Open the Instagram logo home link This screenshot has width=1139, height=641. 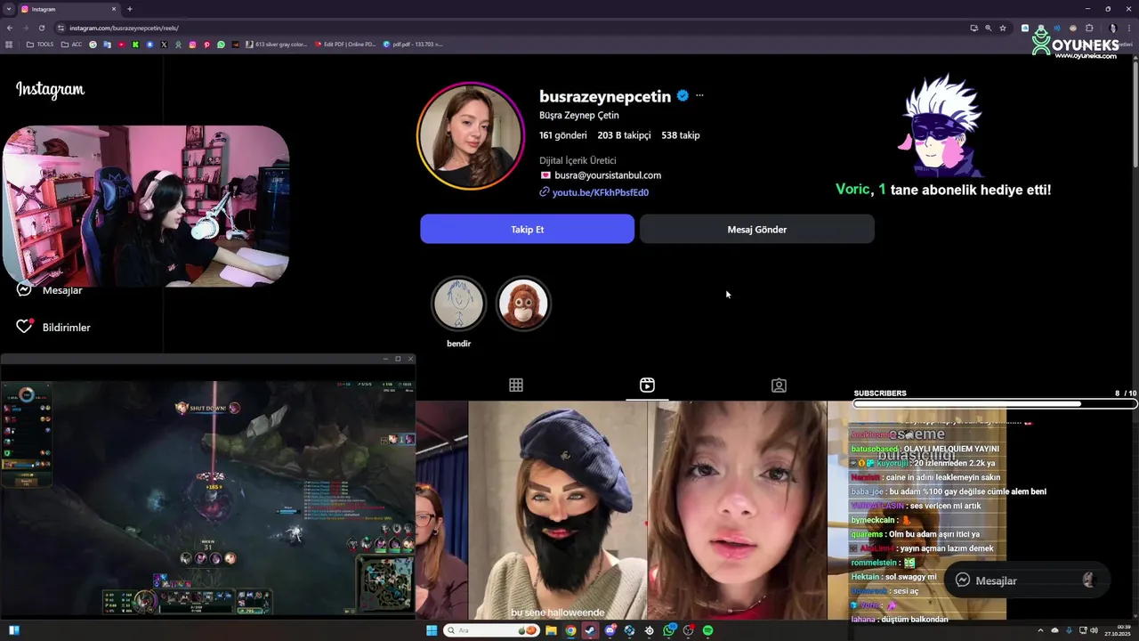tap(50, 89)
